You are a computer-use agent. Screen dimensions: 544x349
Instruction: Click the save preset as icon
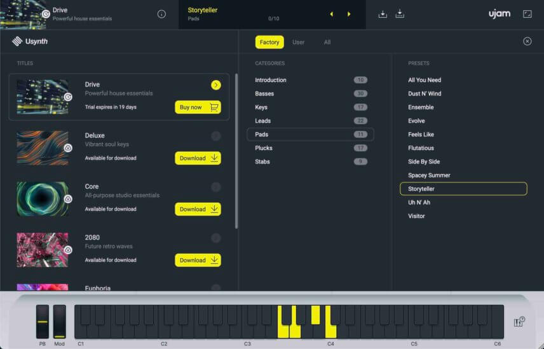point(400,14)
